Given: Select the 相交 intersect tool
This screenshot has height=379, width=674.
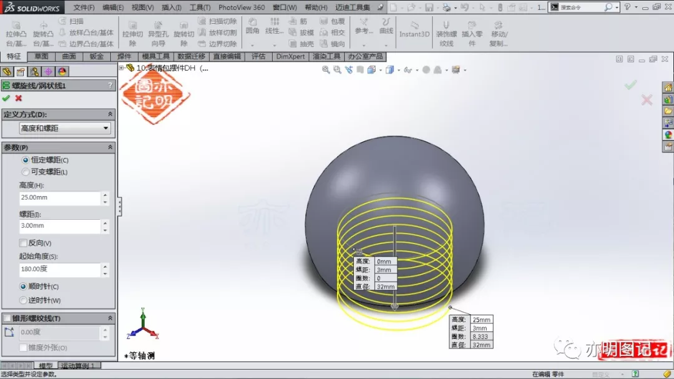Looking at the screenshot, I should [x=332, y=32].
